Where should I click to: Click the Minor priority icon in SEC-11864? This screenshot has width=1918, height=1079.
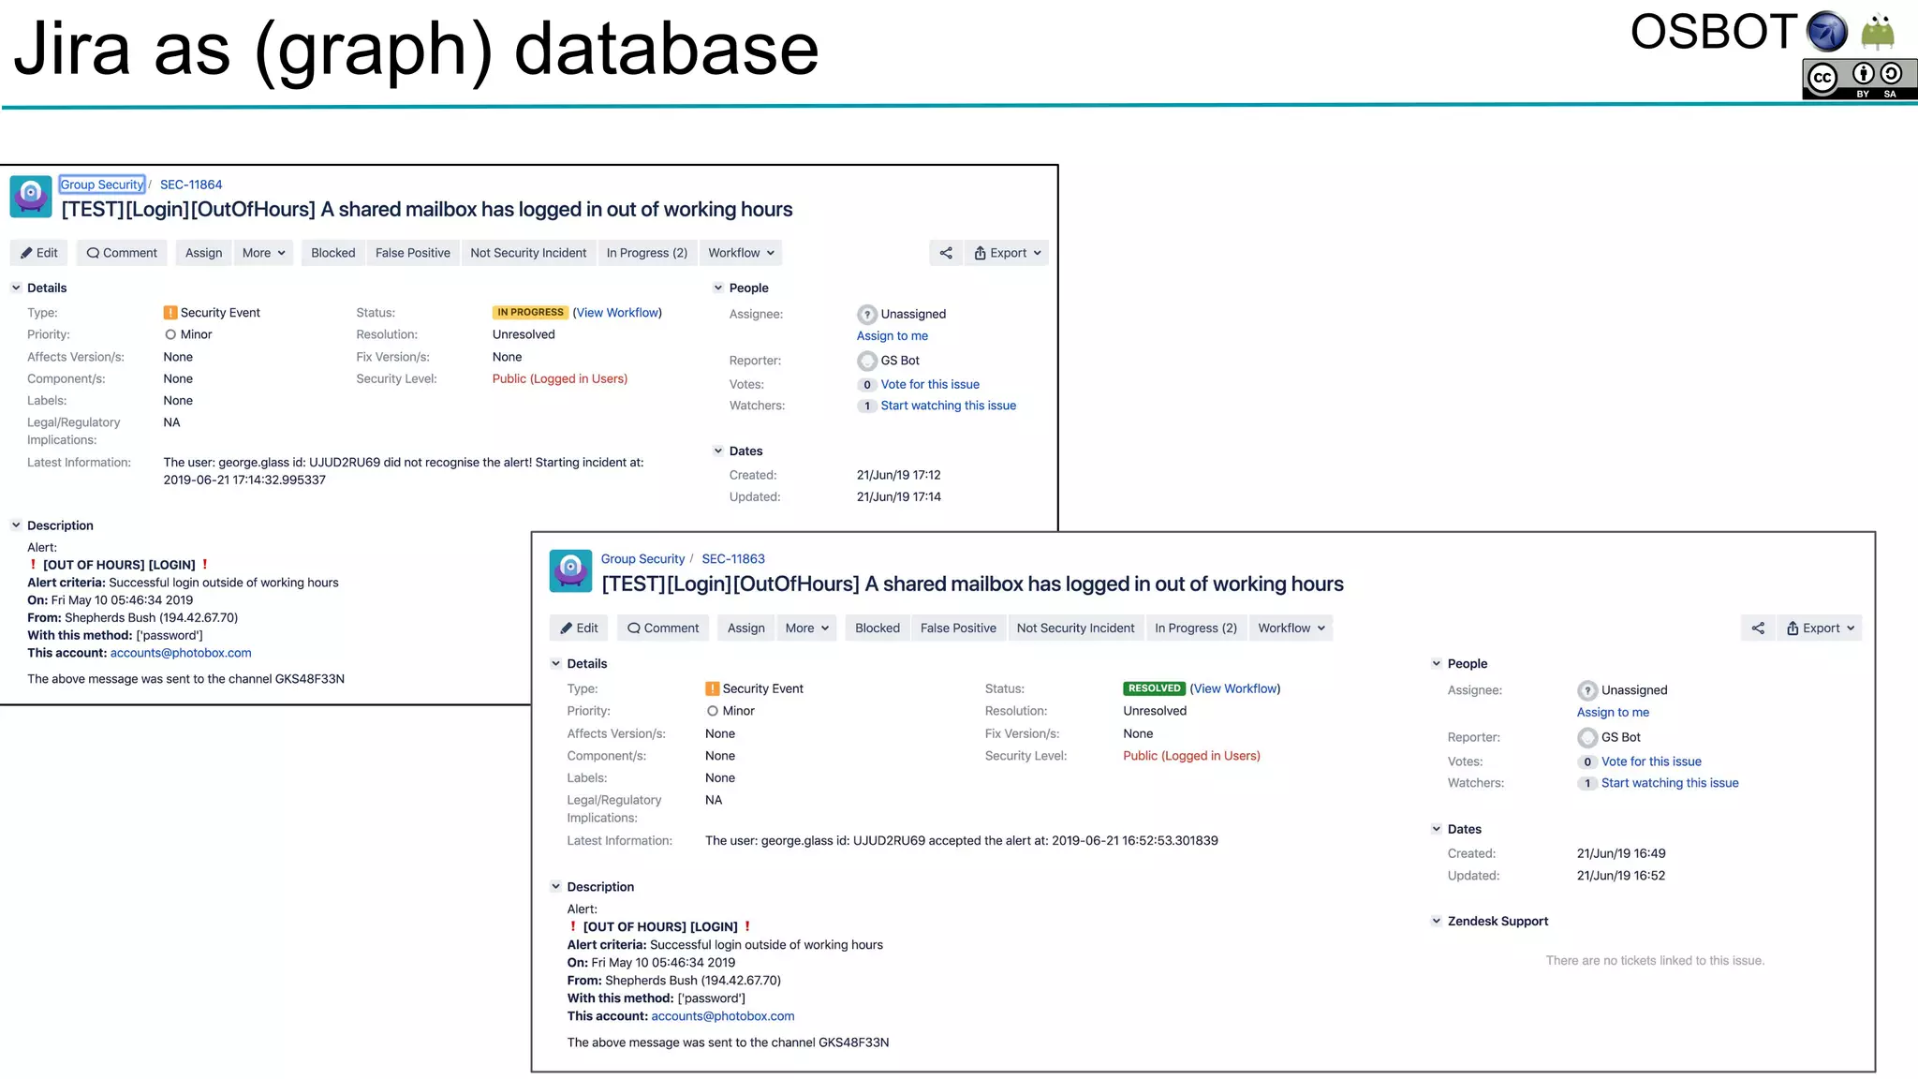click(x=170, y=334)
